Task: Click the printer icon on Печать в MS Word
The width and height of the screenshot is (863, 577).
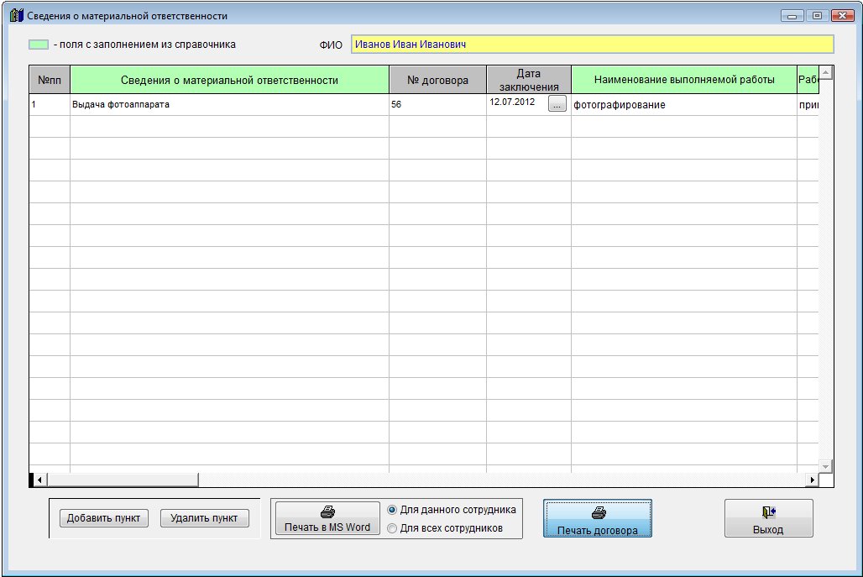Action: point(327,512)
